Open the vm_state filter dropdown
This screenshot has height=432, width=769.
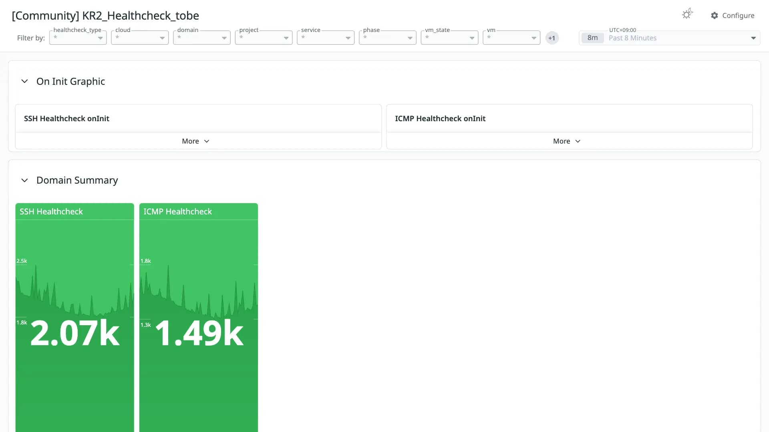tap(449, 38)
